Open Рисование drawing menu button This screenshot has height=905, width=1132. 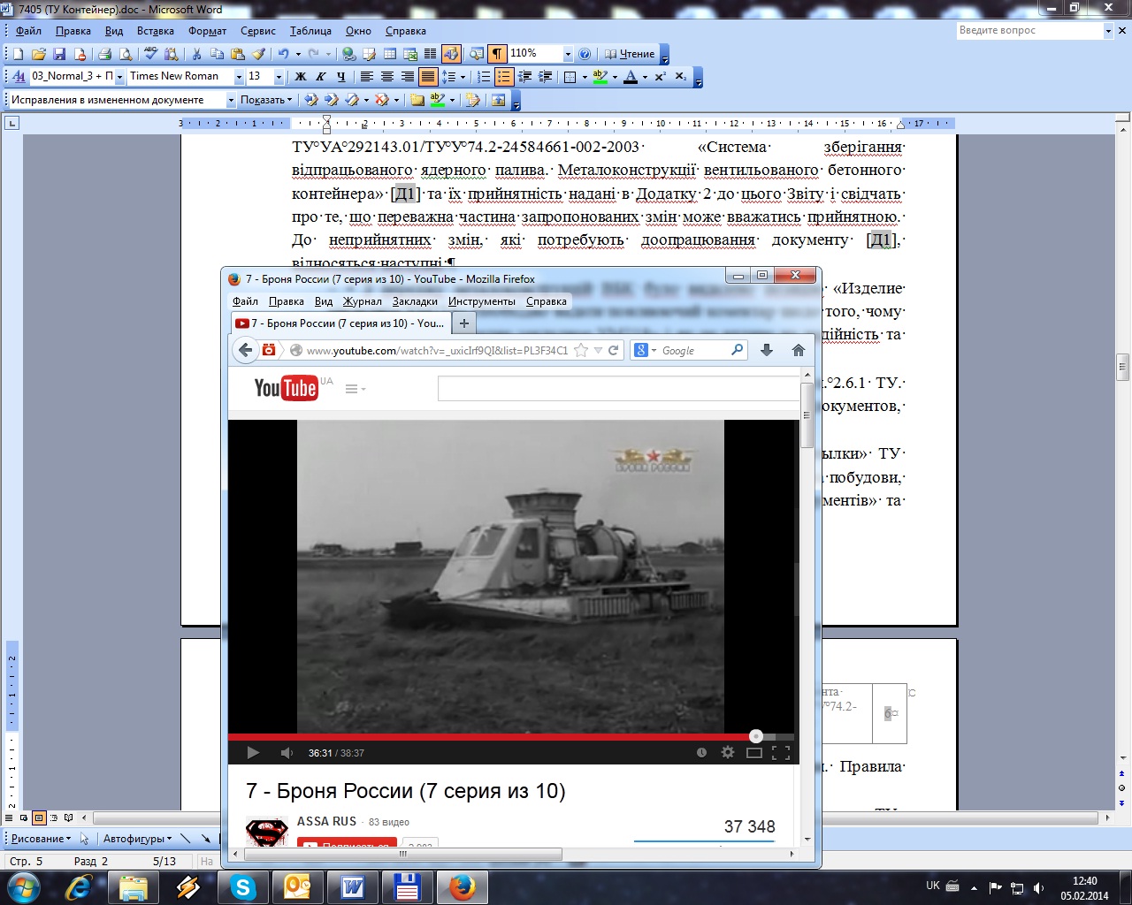[41, 839]
